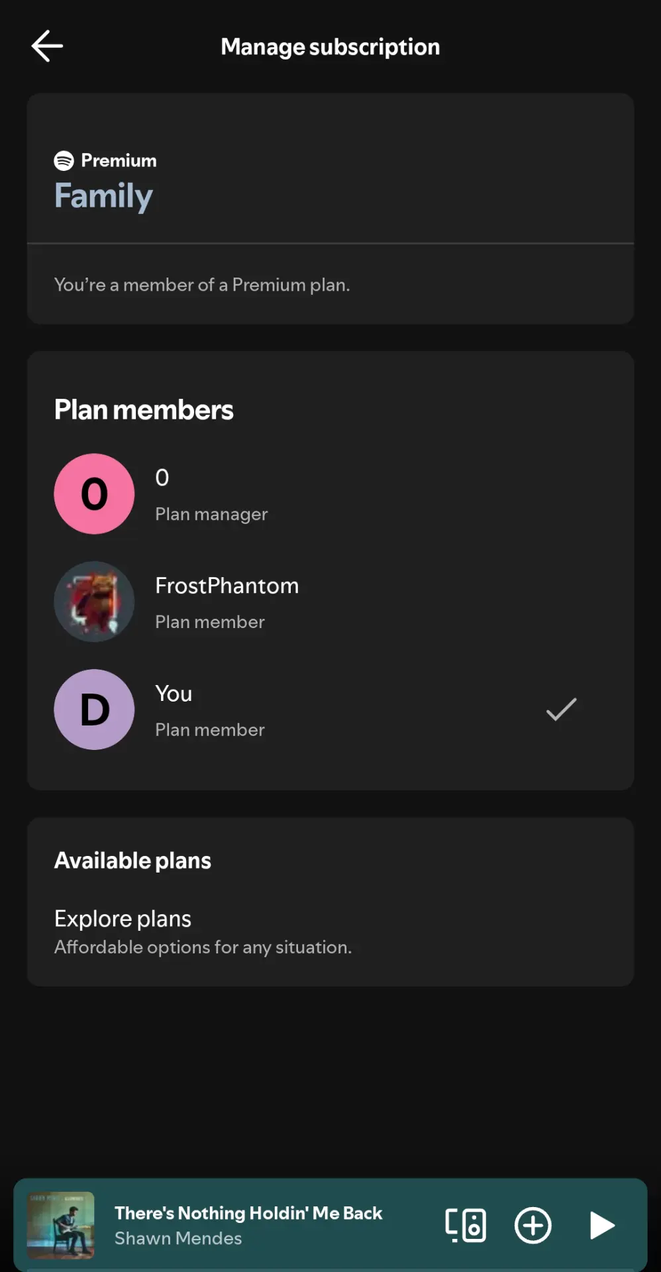
Task: Select the You plan member entry
Action: (330, 710)
